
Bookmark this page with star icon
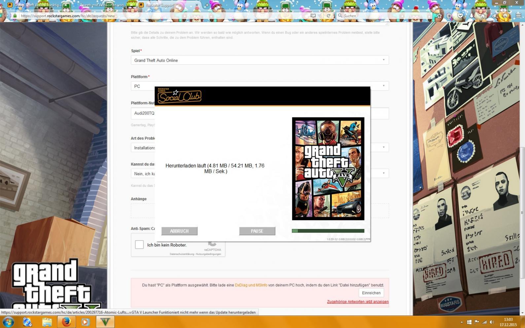(439, 16)
